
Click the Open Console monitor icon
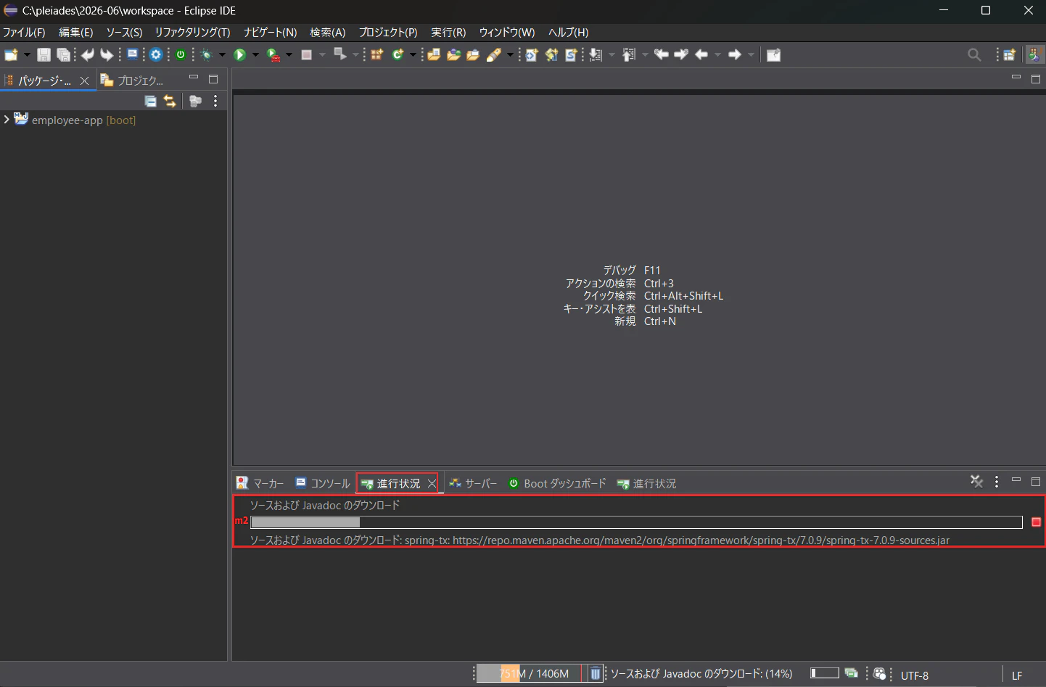pos(133,54)
